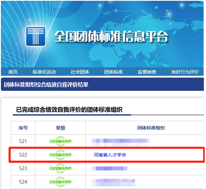206x189 pixels.
Task: Click the star badge in row 522
Action: pyautogui.click(x=60, y=155)
